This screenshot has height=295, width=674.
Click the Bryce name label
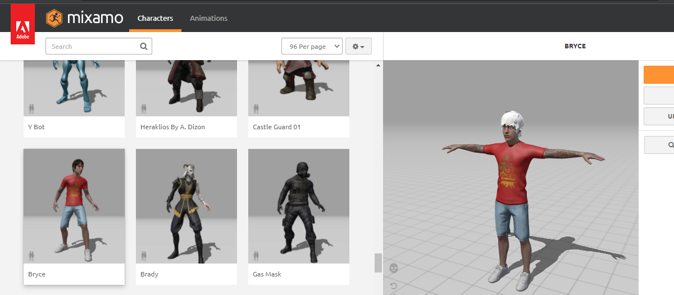point(37,274)
